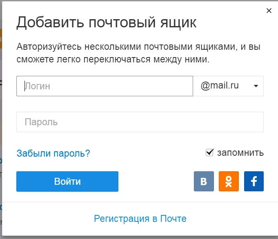Screen dimensions: 278x239
Task: Click the dimmed page behind the dialog
Action: (1, 124)
